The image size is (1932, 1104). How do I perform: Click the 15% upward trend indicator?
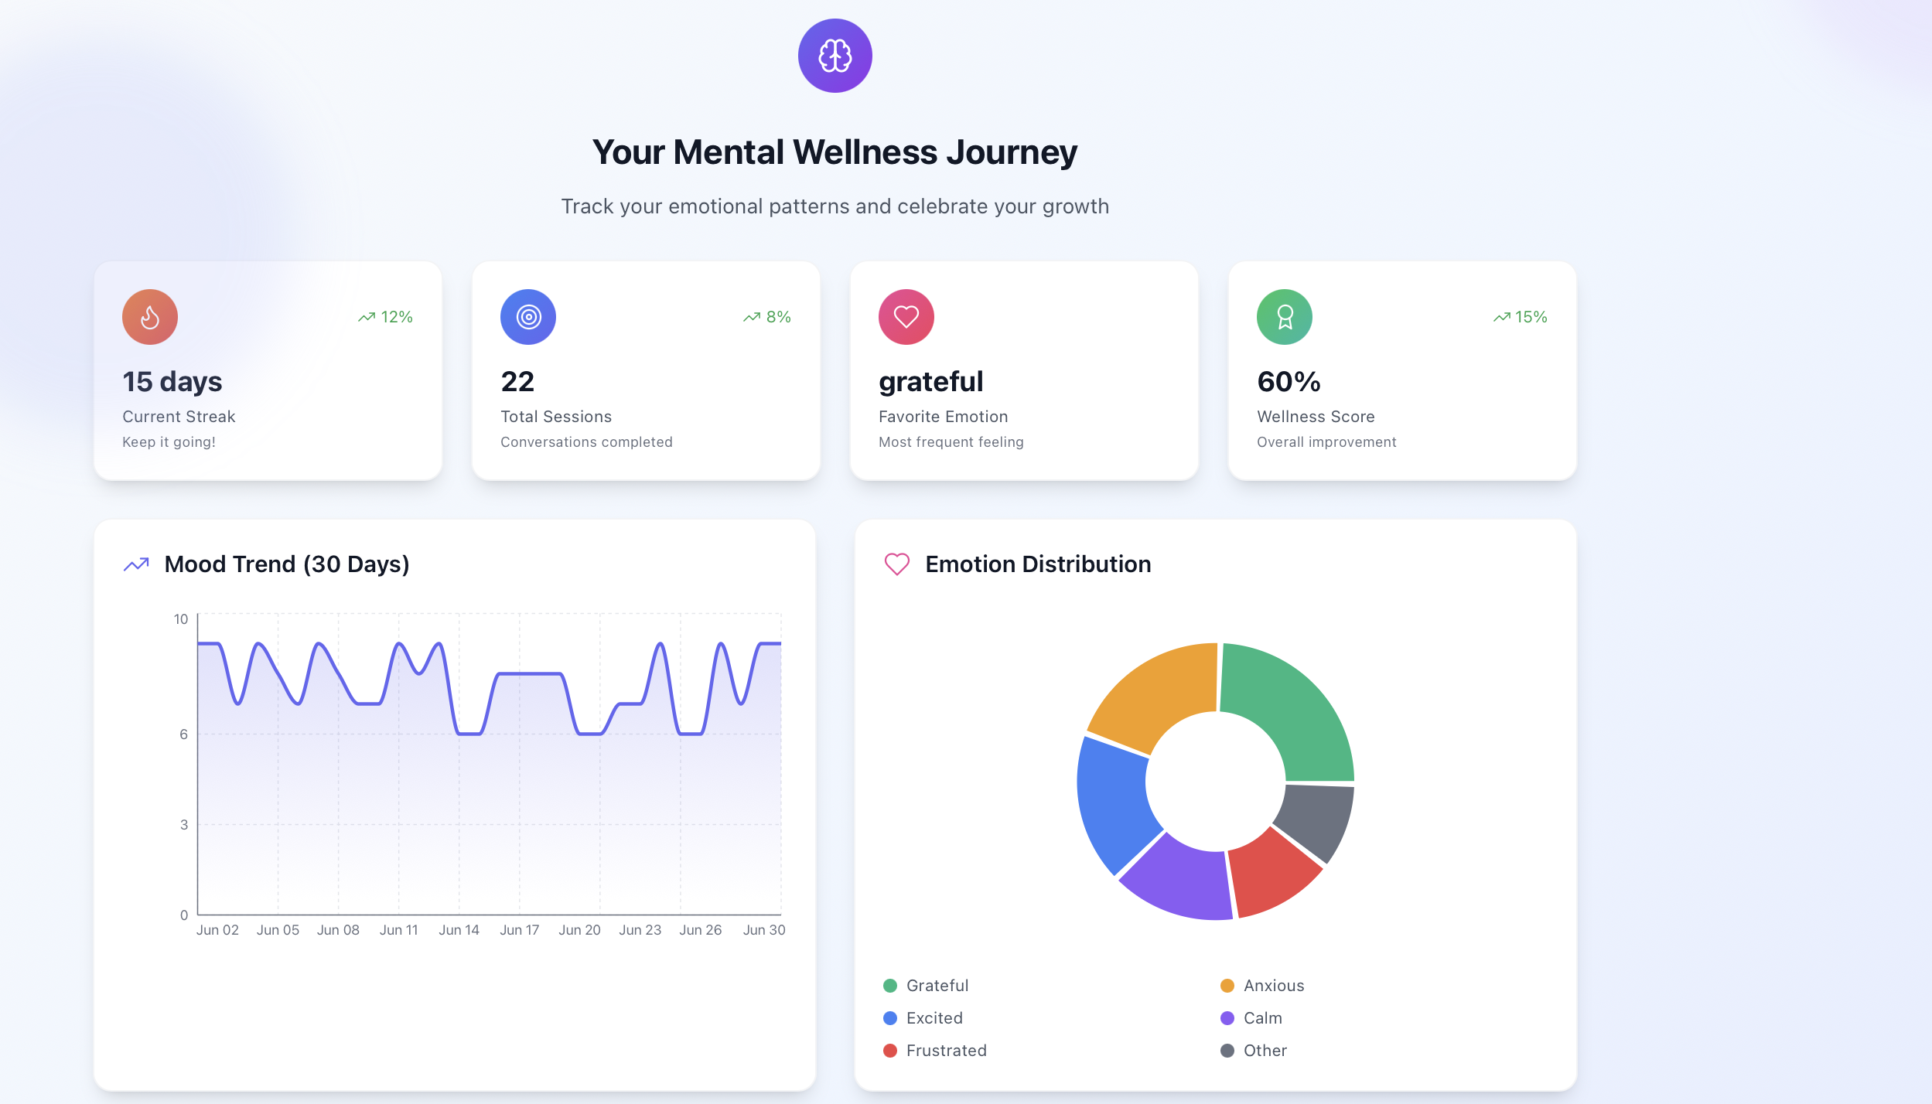(1520, 317)
